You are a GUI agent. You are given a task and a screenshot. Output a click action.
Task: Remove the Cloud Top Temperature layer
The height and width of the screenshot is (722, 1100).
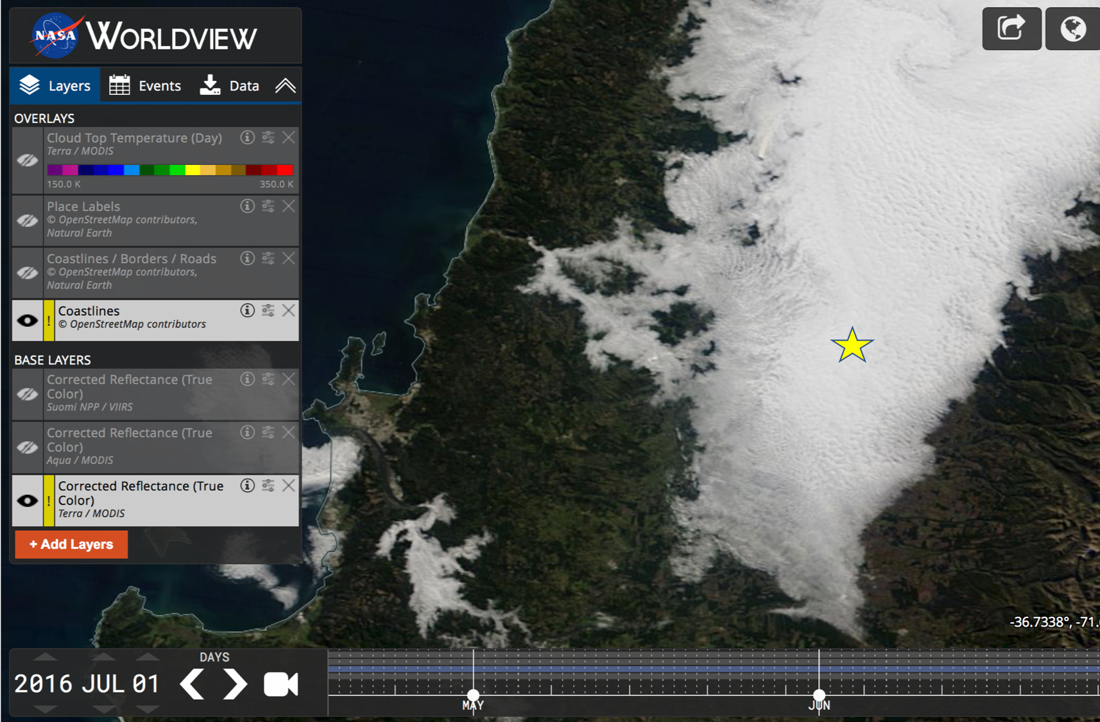click(x=289, y=137)
